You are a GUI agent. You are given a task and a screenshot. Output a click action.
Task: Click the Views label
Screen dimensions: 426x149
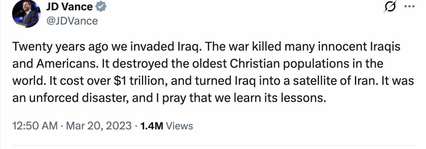point(179,126)
